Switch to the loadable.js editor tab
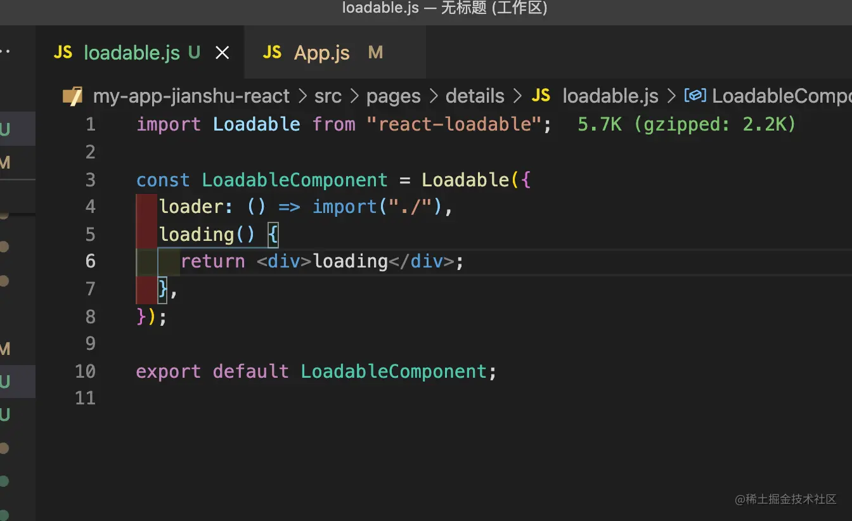 pyautogui.click(x=139, y=53)
